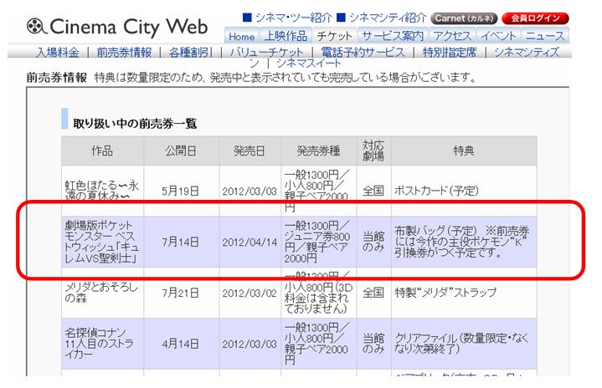The width and height of the screenshot is (602, 388).
Task: Open the サービス案内 tab
Action: pos(393,36)
